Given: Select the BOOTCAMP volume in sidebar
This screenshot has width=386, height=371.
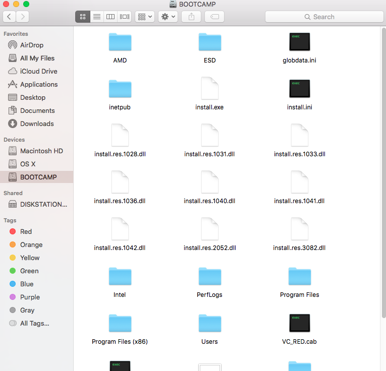Looking at the screenshot, I should click(37, 177).
